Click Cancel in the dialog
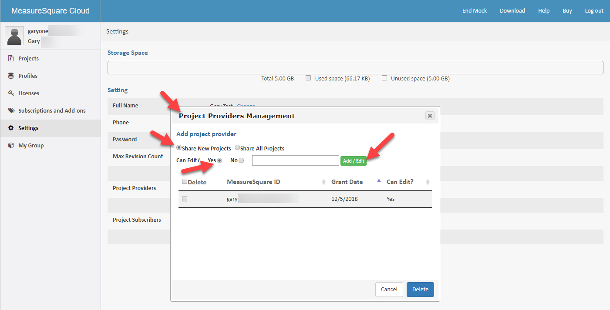The width and height of the screenshot is (610, 310). pyautogui.click(x=389, y=289)
